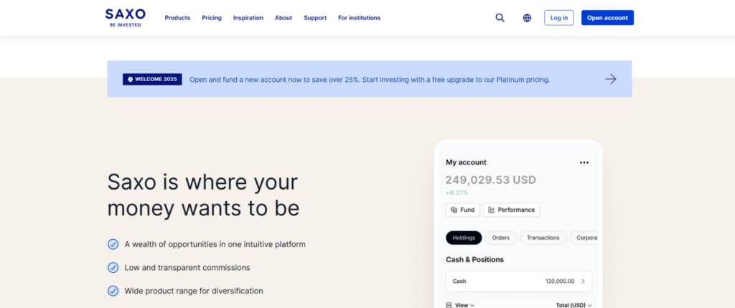Viewport: 735px width, 308px height.
Task: Click 'Low and transparent commissions' text
Action: tap(187, 268)
